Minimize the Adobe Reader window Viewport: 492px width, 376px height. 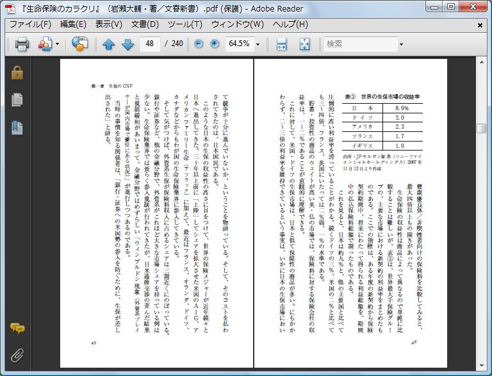pos(434,7)
